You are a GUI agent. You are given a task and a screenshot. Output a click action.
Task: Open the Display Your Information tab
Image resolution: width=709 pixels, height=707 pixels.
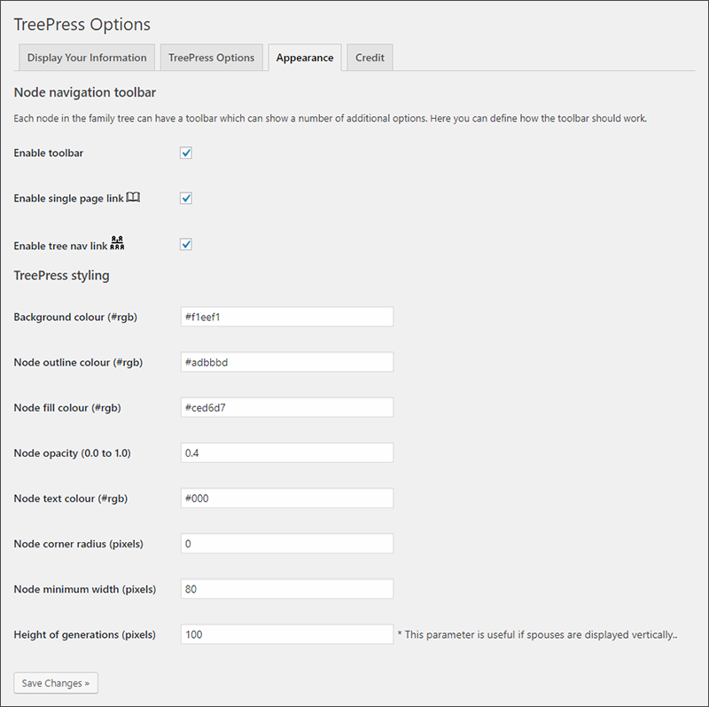[87, 58]
